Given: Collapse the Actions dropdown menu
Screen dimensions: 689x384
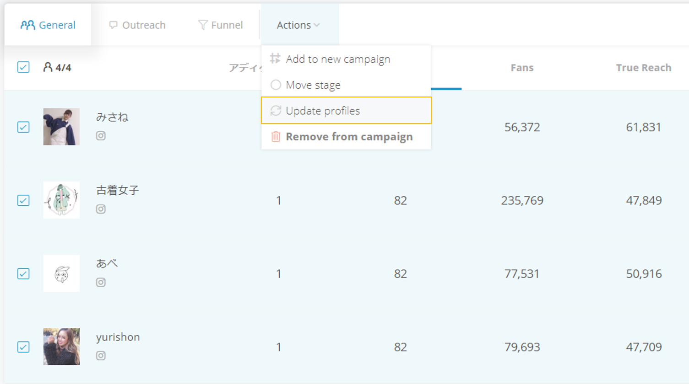Looking at the screenshot, I should [298, 25].
